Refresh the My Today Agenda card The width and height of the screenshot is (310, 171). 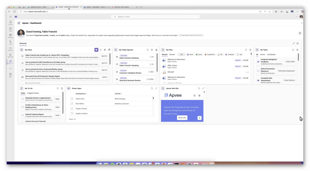click(148, 50)
